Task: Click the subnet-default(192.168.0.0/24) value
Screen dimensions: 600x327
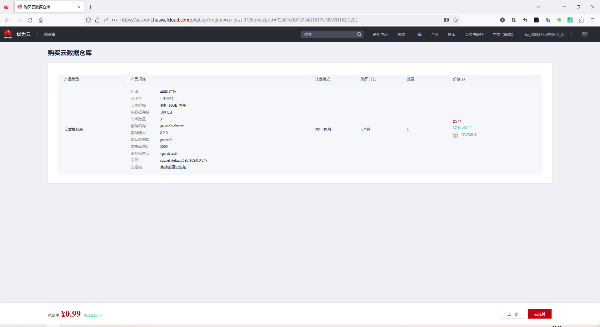Action: coord(183,160)
